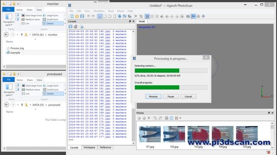Expand Navigation pane dropdown in monitor window
This screenshot has height=155, width=277.
(x=9, y=23)
